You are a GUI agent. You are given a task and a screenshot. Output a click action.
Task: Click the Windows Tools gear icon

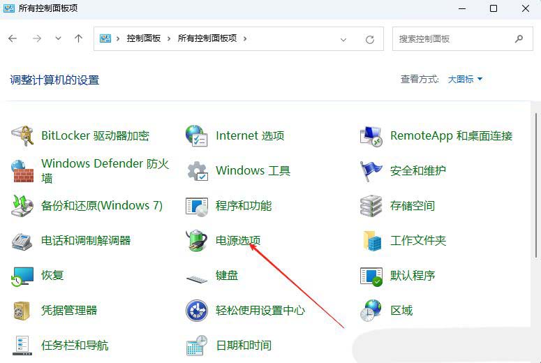[198, 171]
